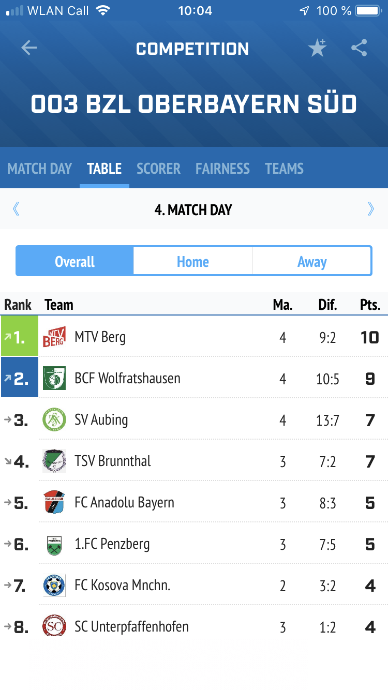The height and width of the screenshot is (690, 388).
Task: Go to previous match day
Action: pyautogui.click(x=16, y=209)
